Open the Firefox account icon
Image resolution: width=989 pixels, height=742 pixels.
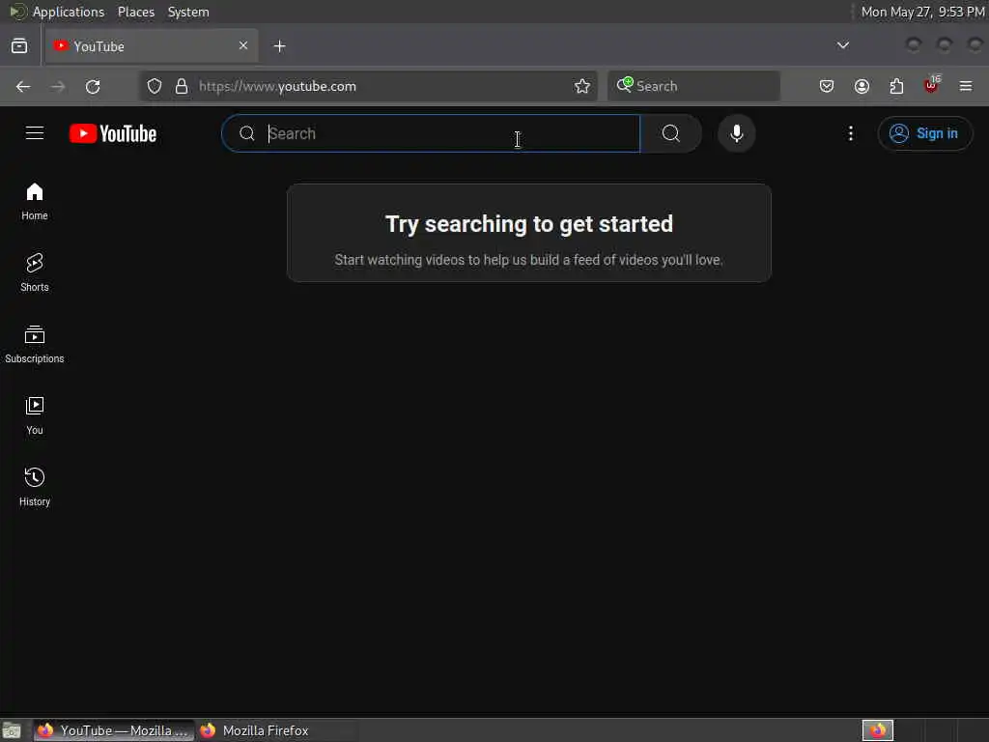(862, 86)
